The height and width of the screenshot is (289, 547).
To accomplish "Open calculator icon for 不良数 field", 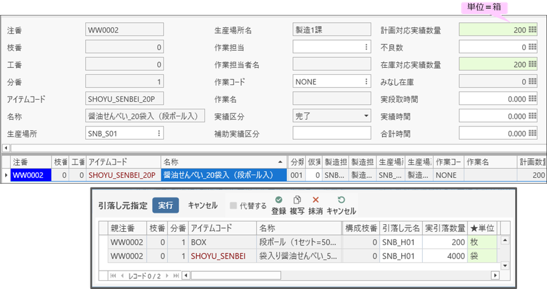I will [532, 47].
